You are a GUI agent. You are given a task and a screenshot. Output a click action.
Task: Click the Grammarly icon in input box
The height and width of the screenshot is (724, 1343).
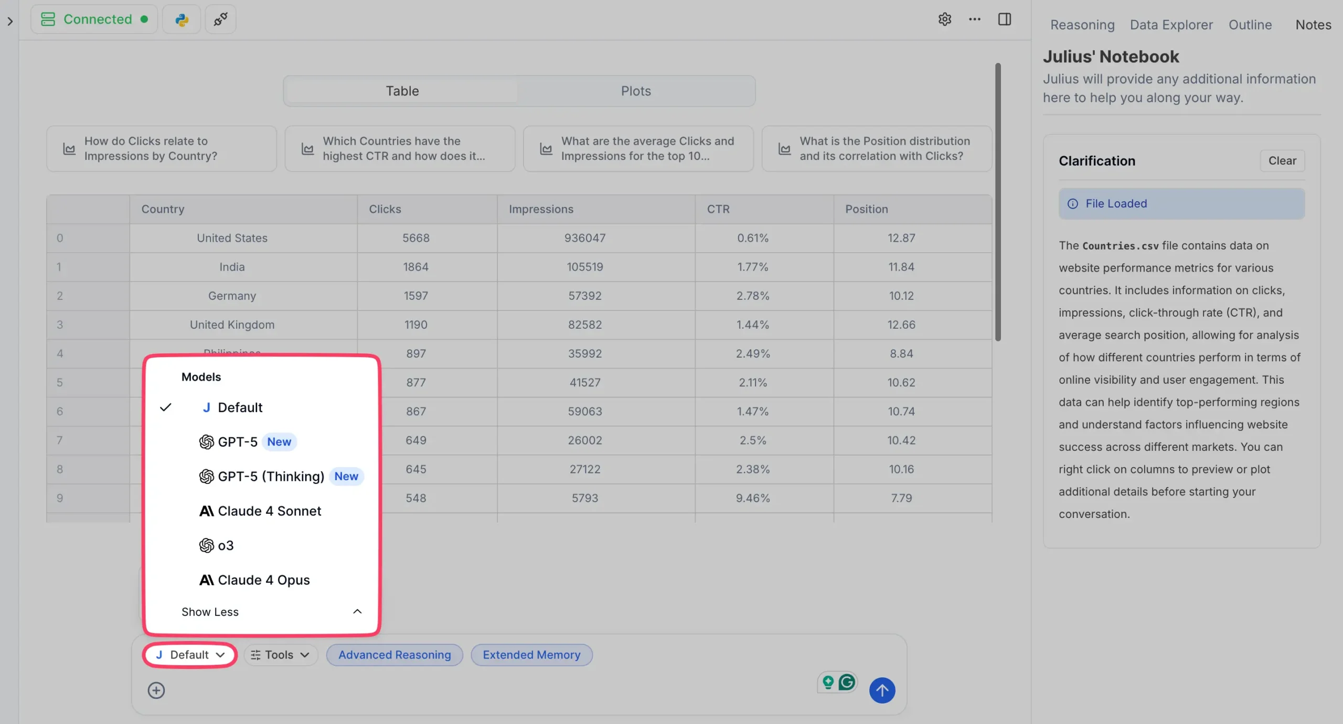(x=846, y=682)
